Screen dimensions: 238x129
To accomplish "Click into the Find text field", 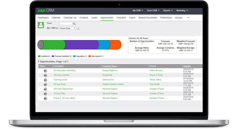I will tap(66, 24).
